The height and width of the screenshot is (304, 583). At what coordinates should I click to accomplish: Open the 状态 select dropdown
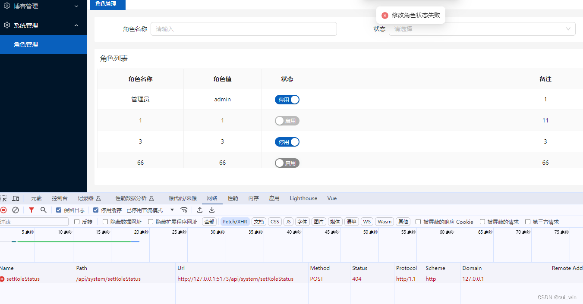(x=482, y=29)
